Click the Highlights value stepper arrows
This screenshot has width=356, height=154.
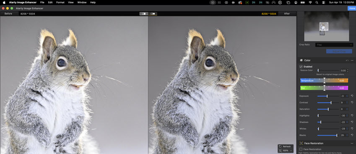tap(347, 116)
